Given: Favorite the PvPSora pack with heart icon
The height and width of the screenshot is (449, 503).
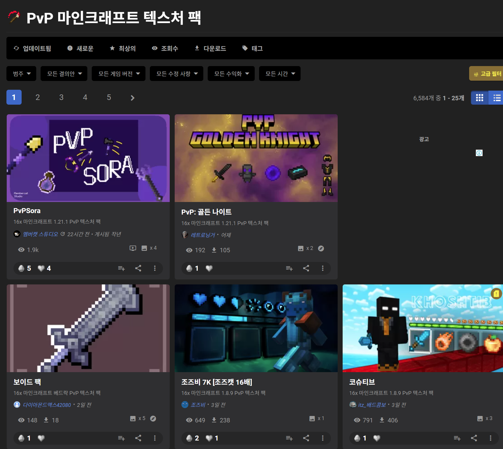Looking at the screenshot, I should coord(41,268).
